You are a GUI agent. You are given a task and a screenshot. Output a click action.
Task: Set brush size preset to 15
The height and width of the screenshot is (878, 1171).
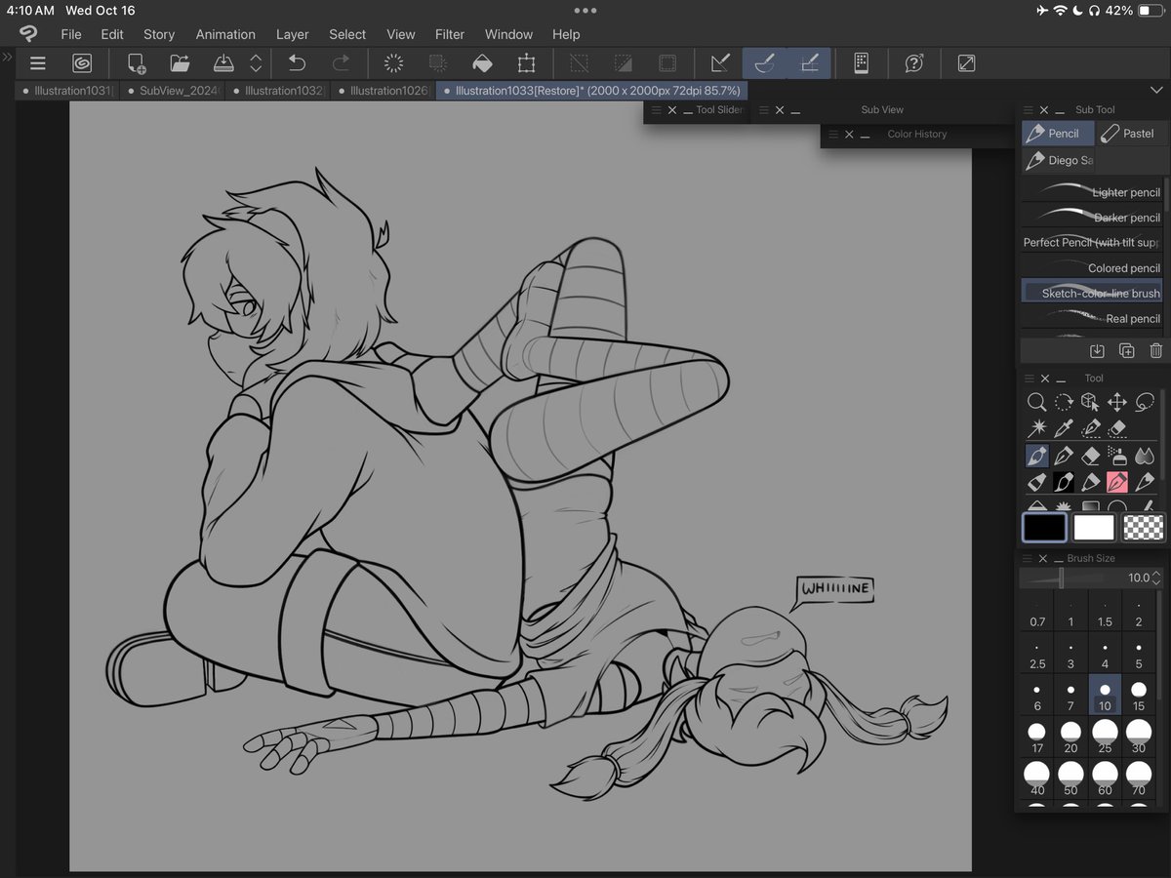click(x=1139, y=695)
